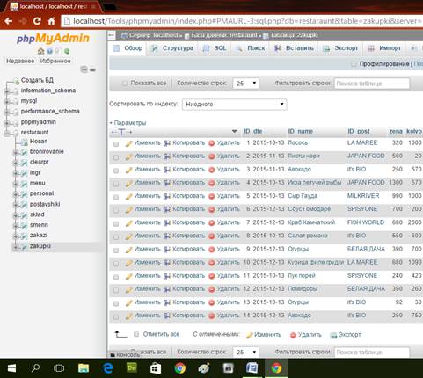Enable the Профилирование checkbox
The image size is (423, 378).
click(354, 64)
